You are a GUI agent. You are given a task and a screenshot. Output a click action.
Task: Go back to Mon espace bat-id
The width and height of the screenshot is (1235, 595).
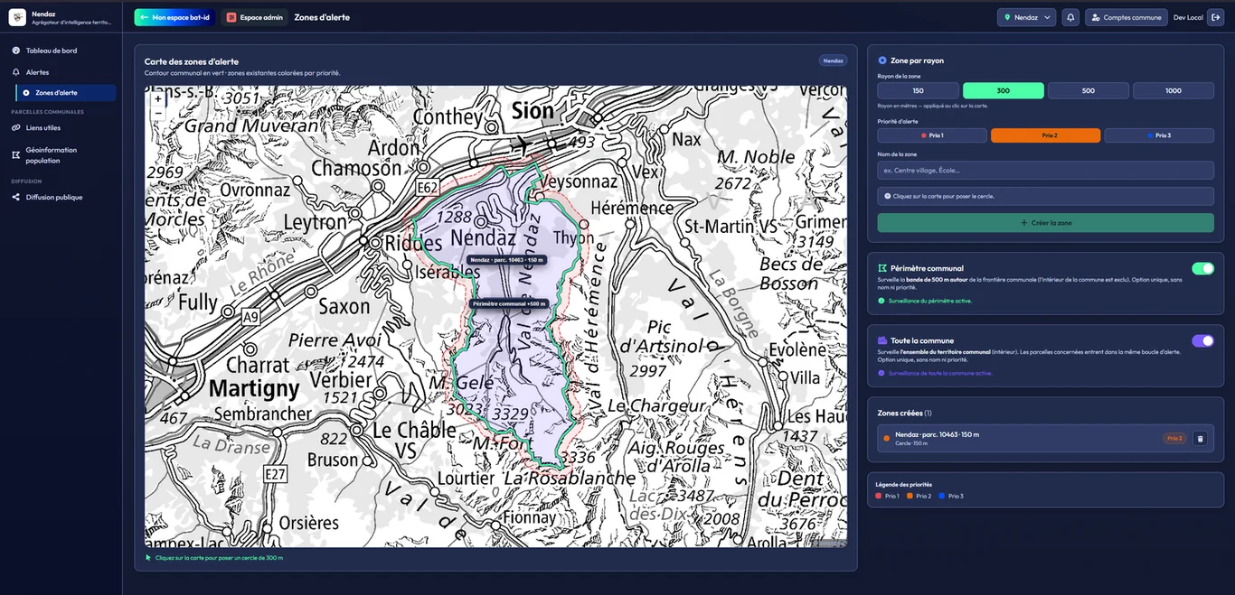(174, 17)
